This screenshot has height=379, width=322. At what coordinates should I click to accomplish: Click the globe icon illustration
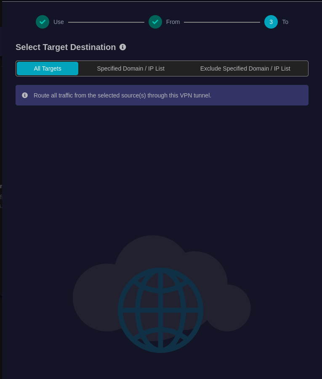(160, 310)
